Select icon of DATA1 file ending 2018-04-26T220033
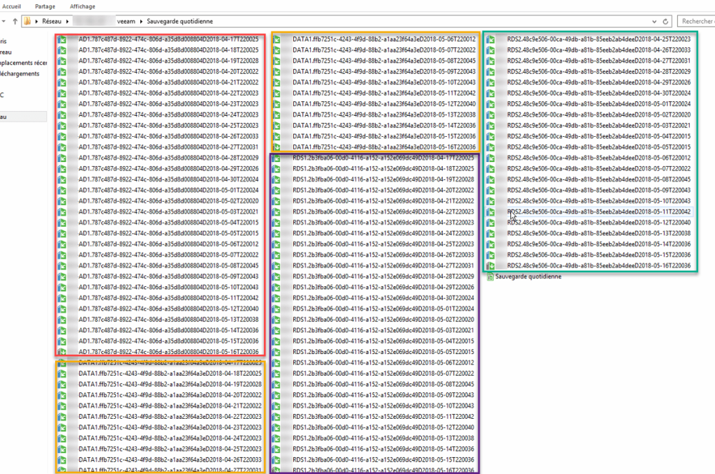This screenshot has height=474, width=715. click(x=62, y=460)
